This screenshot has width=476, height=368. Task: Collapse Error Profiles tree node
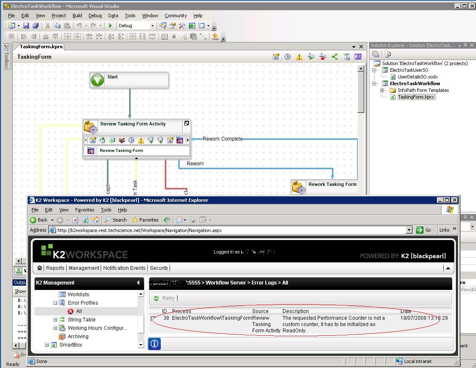pyautogui.click(x=55, y=303)
